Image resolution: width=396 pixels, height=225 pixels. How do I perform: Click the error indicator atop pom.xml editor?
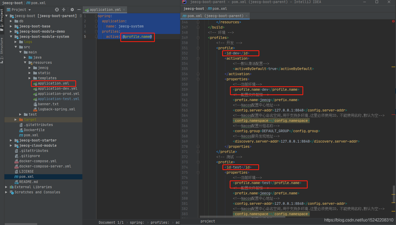coord(393,21)
